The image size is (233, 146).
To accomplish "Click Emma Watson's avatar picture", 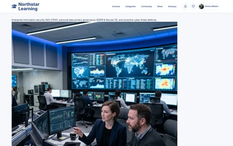I will pyautogui.click(x=201, y=6).
